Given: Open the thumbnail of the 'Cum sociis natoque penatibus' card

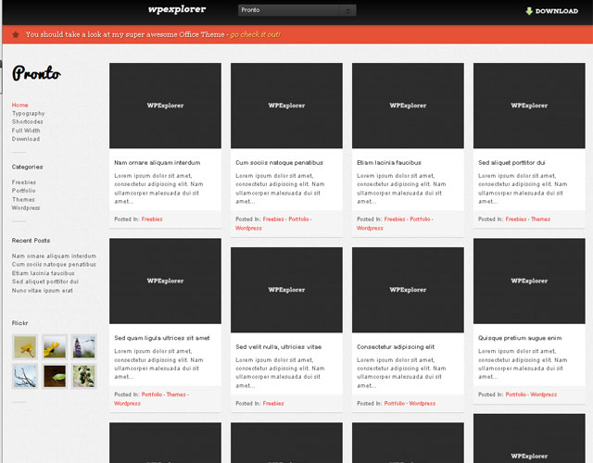Looking at the screenshot, I should pos(286,106).
